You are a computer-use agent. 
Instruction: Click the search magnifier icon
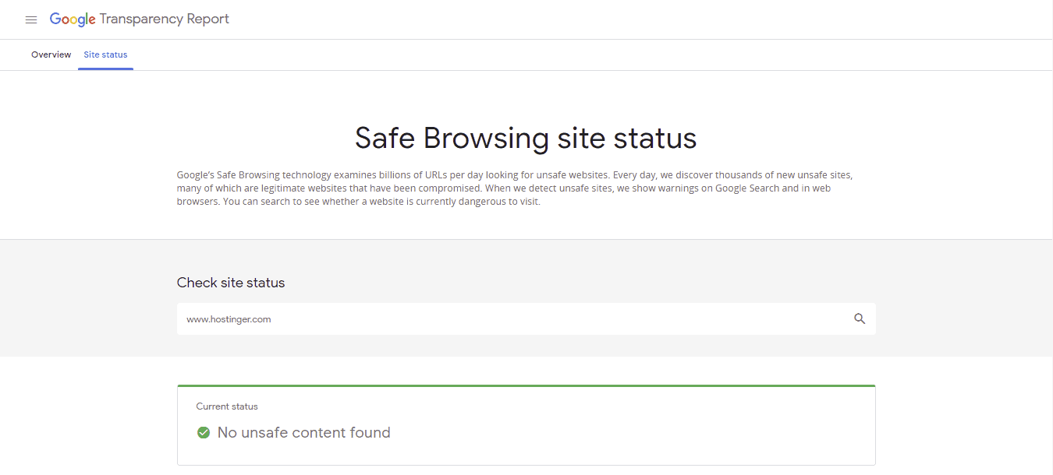(x=860, y=318)
